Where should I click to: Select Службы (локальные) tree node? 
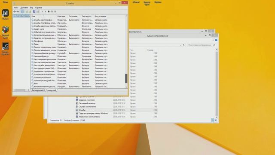(x=21, y=16)
